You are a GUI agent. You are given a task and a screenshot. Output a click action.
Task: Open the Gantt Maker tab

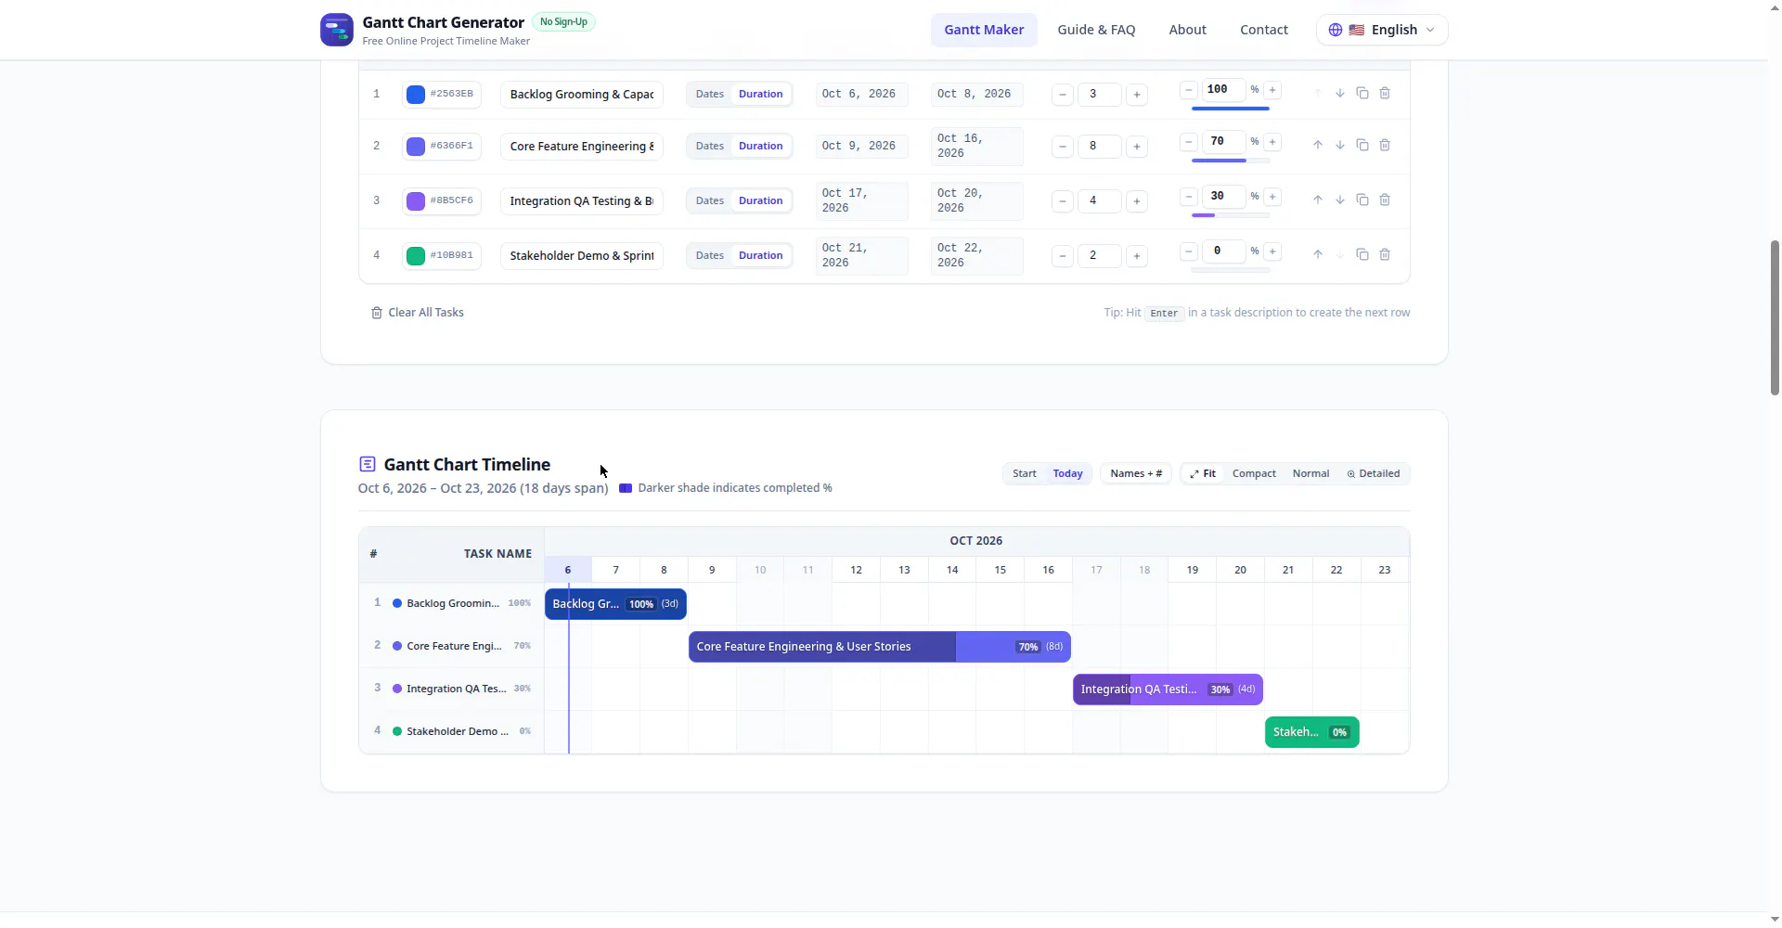[x=984, y=30]
